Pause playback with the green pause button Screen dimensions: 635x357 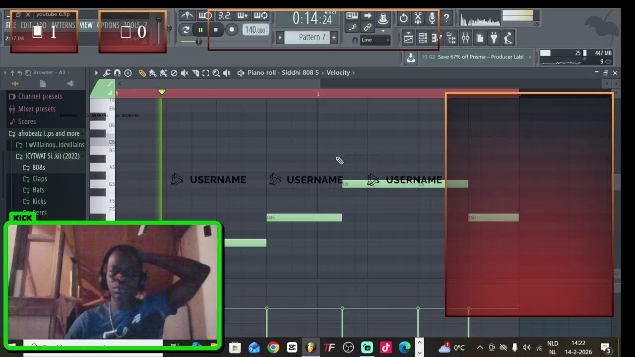pyautogui.click(x=200, y=30)
